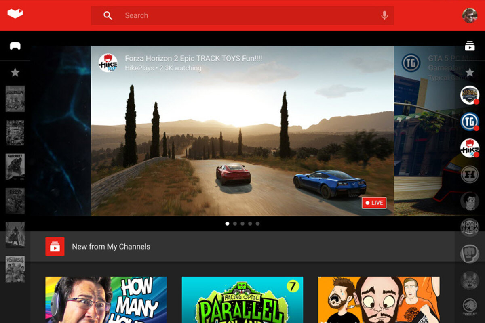Viewport: 485px width, 323px height.
Task: Select the fourth carousel page dot
Action: (x=250, y=223)
